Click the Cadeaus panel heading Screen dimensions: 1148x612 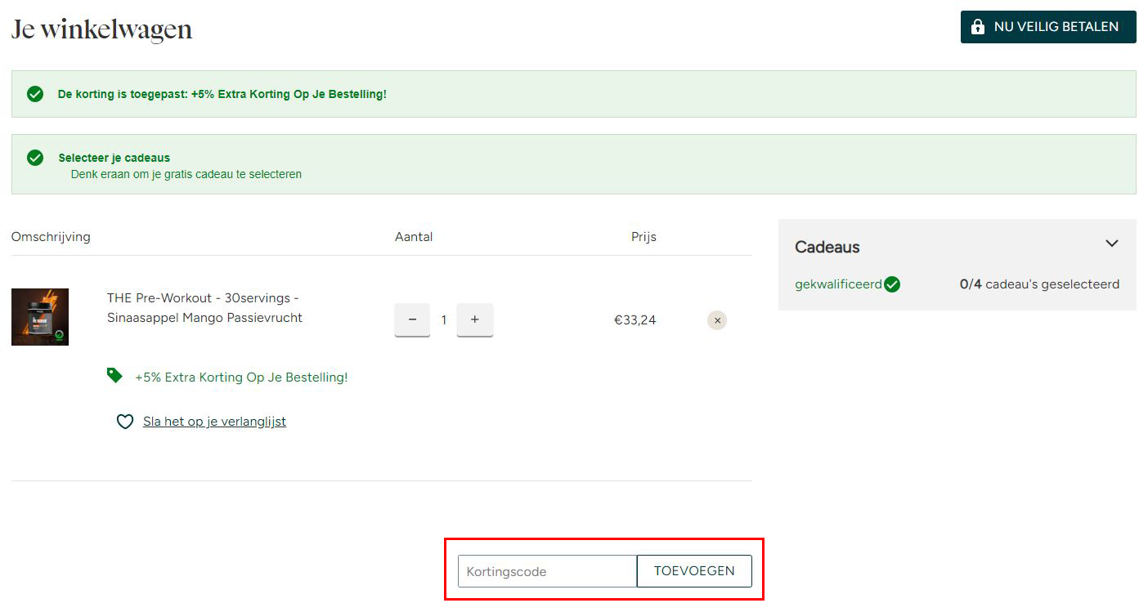coord(827,247)
